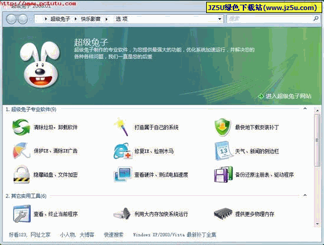Select the 选项 breadcrumb item

coord(121,19)
